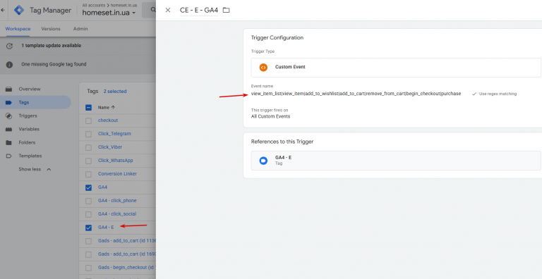The height and width of the screenshot is (279, 542).
Task: Open the GA4 - E reference row
Action: [396, 161]
